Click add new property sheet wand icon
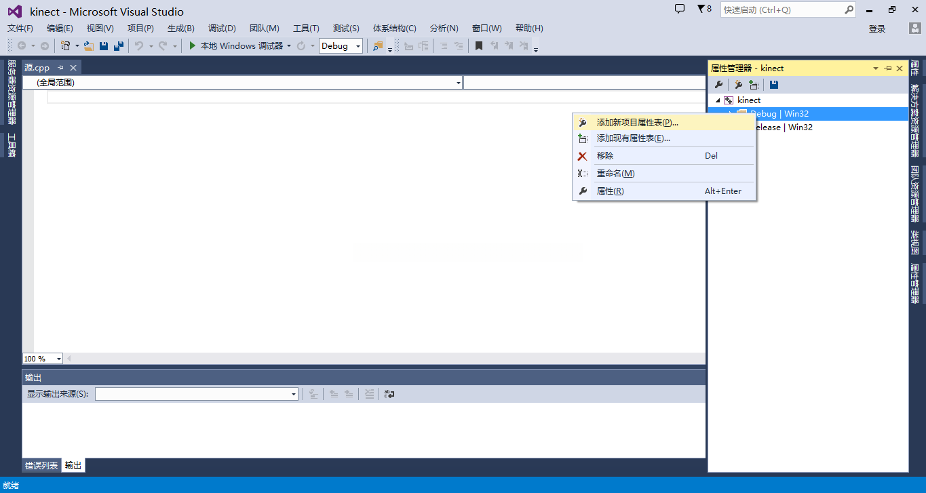This screenshot has height=493, width=926. [x=738, y=85]
